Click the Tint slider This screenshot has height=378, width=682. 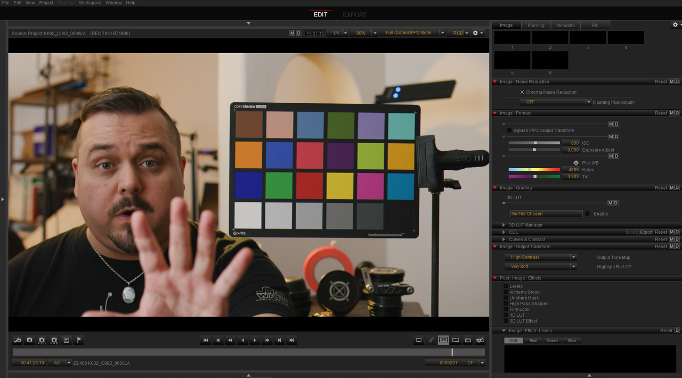(534, 176)
